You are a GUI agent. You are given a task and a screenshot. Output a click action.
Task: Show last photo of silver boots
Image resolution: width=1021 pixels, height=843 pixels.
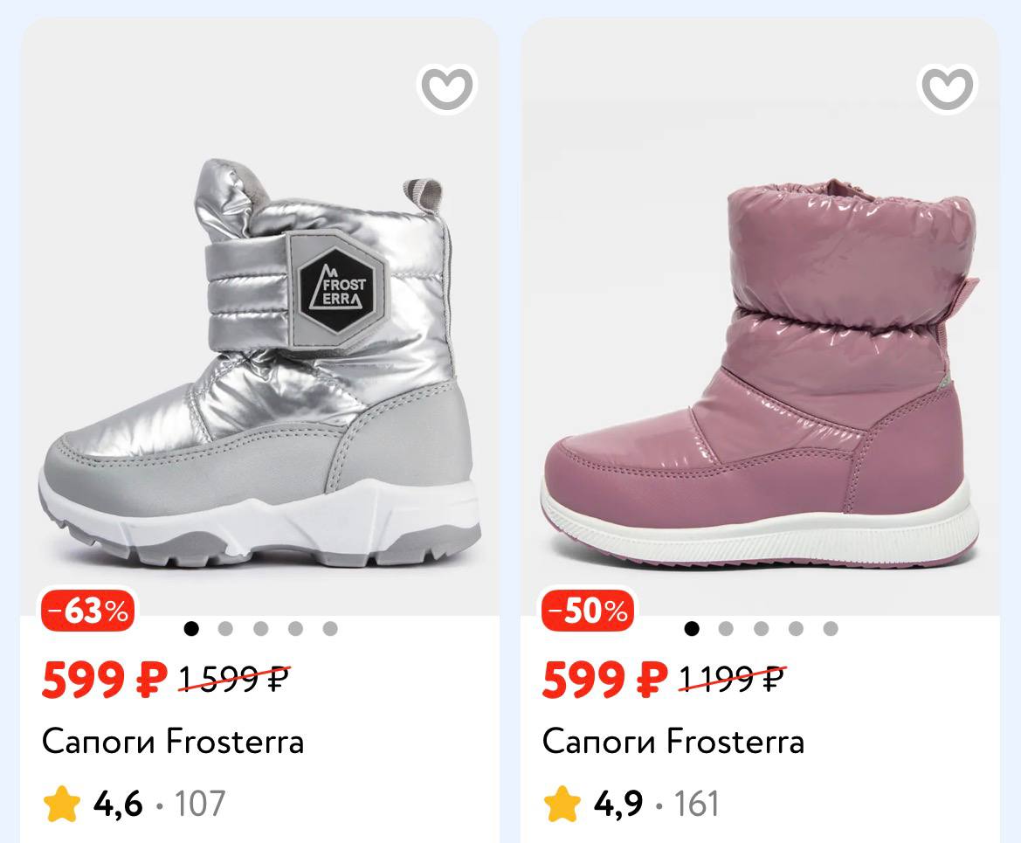(x=329, y=628)
